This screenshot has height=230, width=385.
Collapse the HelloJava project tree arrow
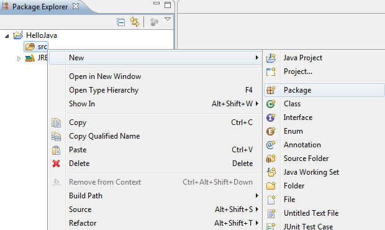7,36
